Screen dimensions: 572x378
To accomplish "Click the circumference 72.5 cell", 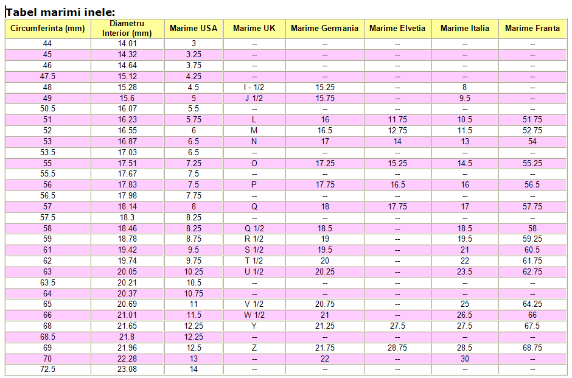I will (47, 369).
